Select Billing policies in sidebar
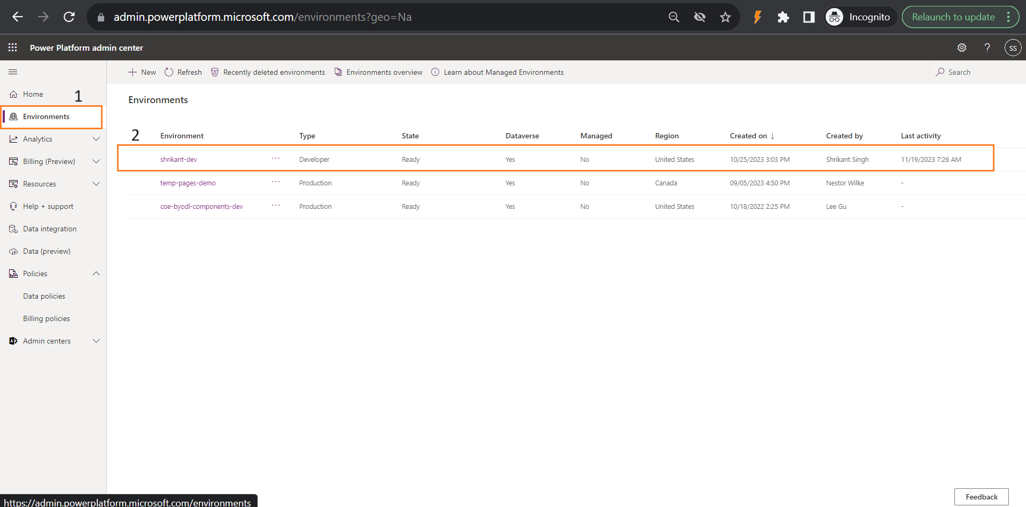Viewport: 1026px width, 507px height. 46,318
